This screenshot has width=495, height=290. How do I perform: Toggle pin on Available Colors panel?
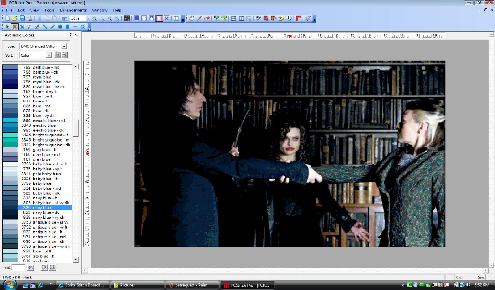[71, 35]
